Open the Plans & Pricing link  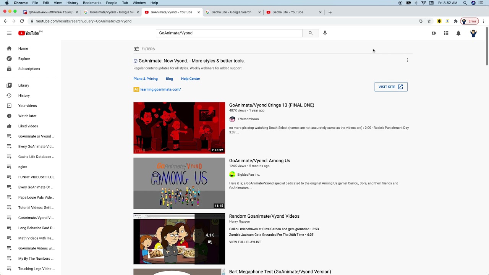(x=146, y=79)
